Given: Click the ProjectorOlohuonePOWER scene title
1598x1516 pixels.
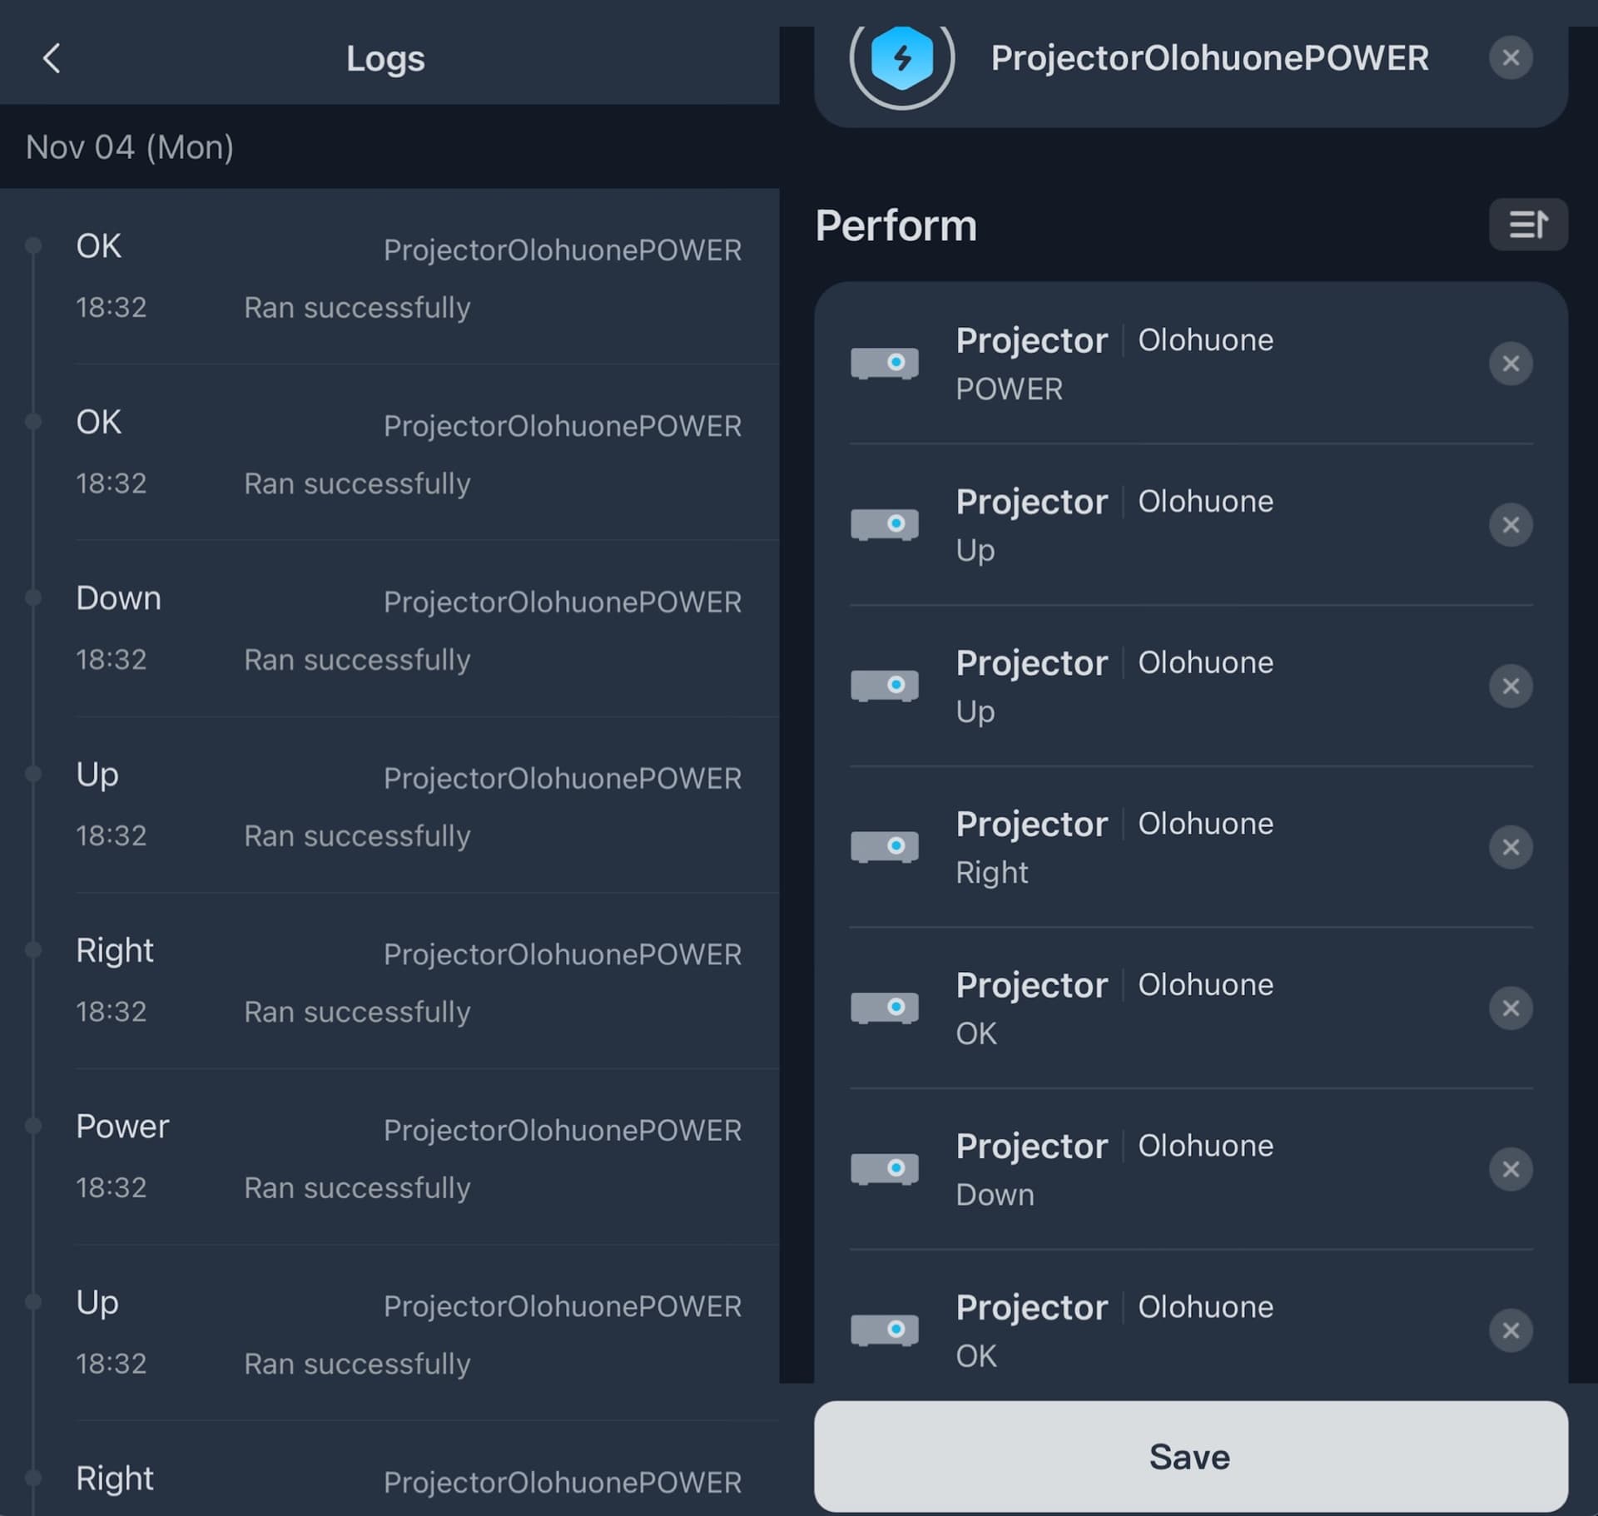Looking at the screenshot, I should point(1208,58).
